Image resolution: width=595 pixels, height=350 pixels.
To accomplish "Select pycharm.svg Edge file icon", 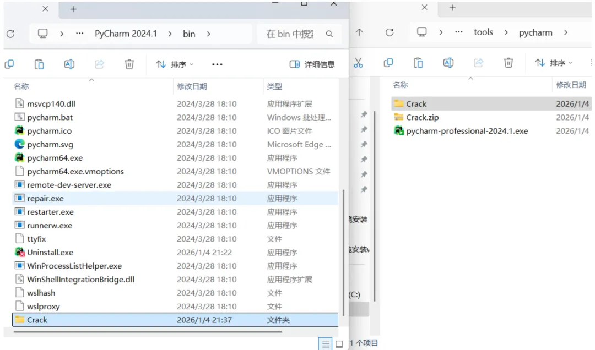I will click(x=19, y=144).
